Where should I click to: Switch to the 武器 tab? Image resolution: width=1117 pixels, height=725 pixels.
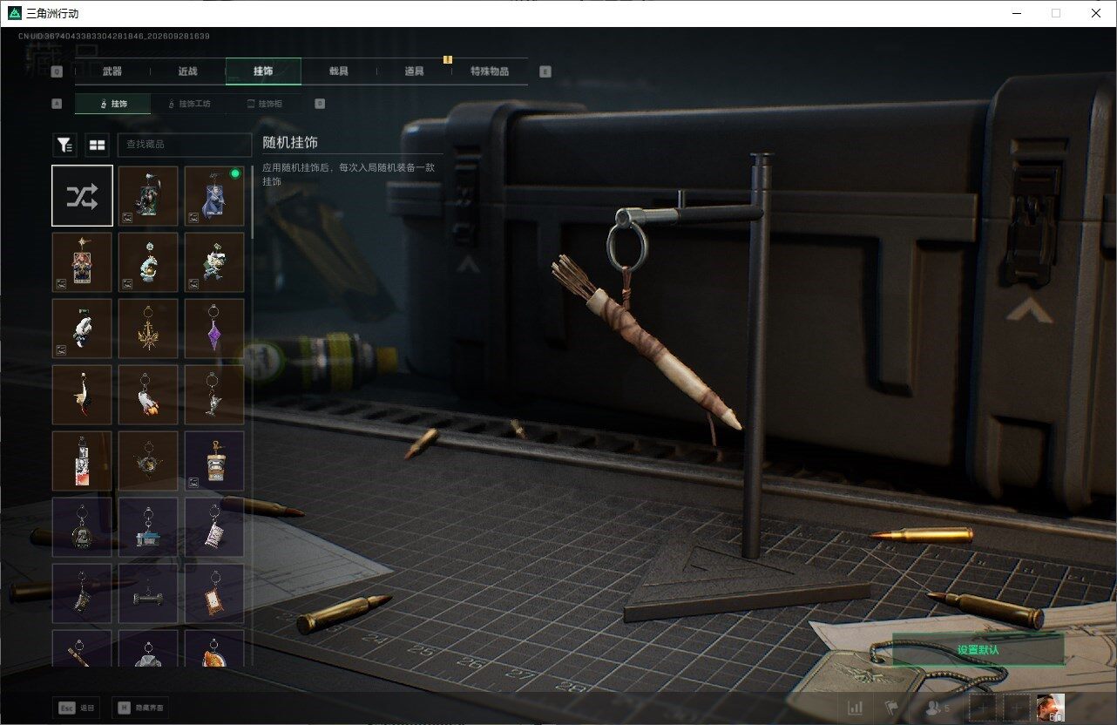pyautogui.click(x=112, y=71)
